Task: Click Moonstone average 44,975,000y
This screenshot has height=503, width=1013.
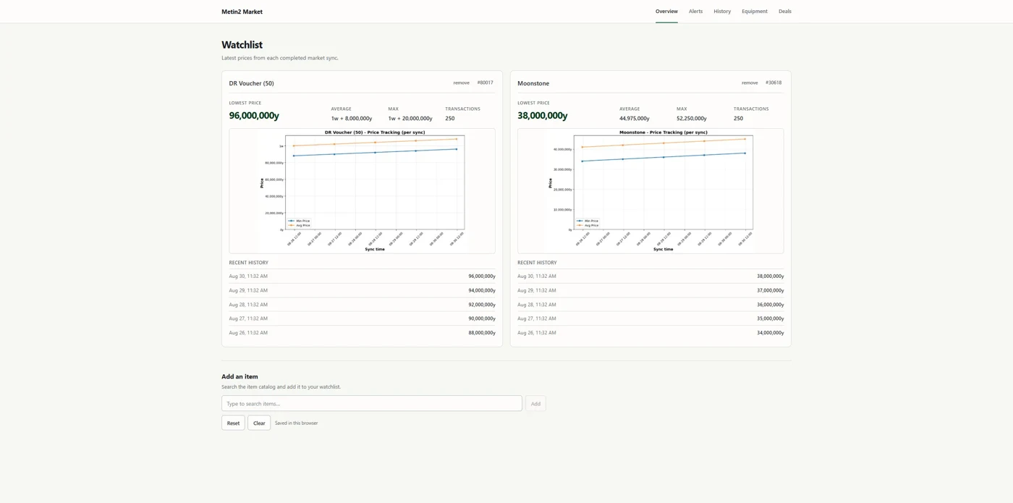Action: (x=635, y=118)
